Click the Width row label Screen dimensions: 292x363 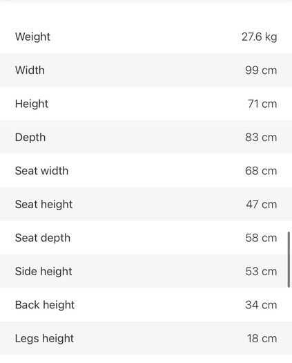(x=30, y=70)
